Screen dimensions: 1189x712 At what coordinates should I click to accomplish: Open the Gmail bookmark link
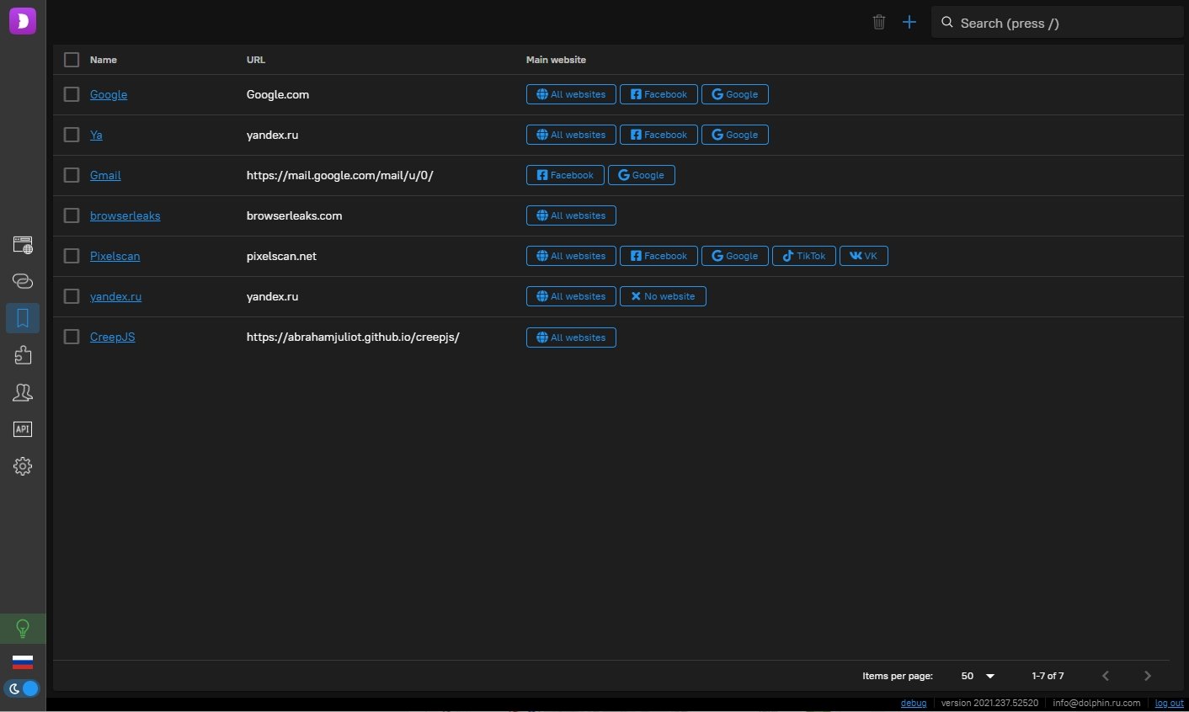point(105,175)
